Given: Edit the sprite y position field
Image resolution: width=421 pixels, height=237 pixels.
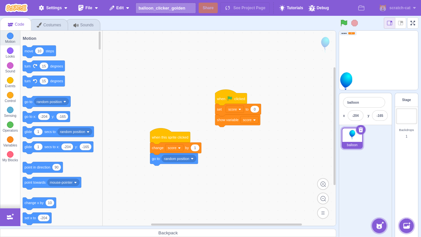Looking at the screenshot, I should (380, 116).
